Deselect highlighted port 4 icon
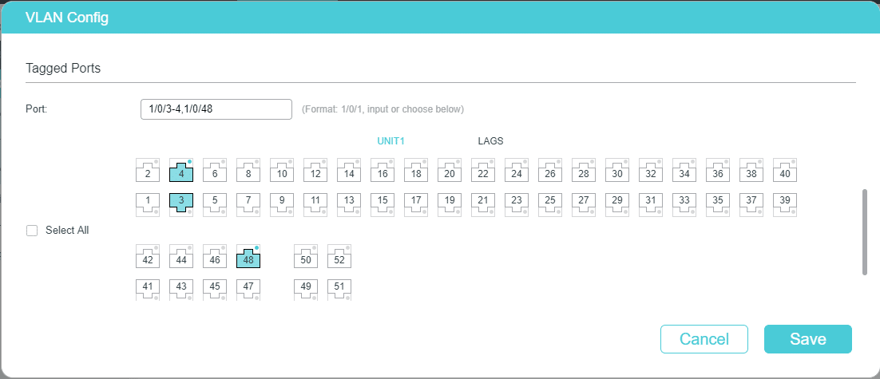The image size is (880, 379). coord(181,172)
